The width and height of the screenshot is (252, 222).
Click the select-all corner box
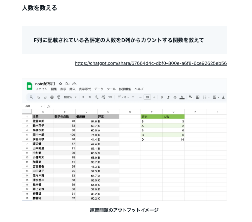pos(27,112)
